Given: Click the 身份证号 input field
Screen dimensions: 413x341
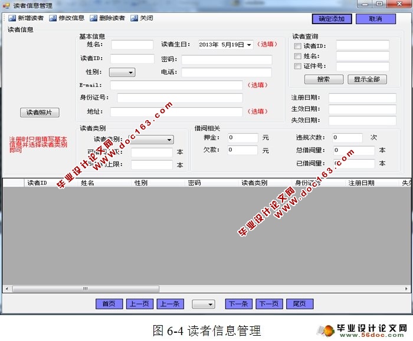Looking at the screenshot, I should [179, 98].
